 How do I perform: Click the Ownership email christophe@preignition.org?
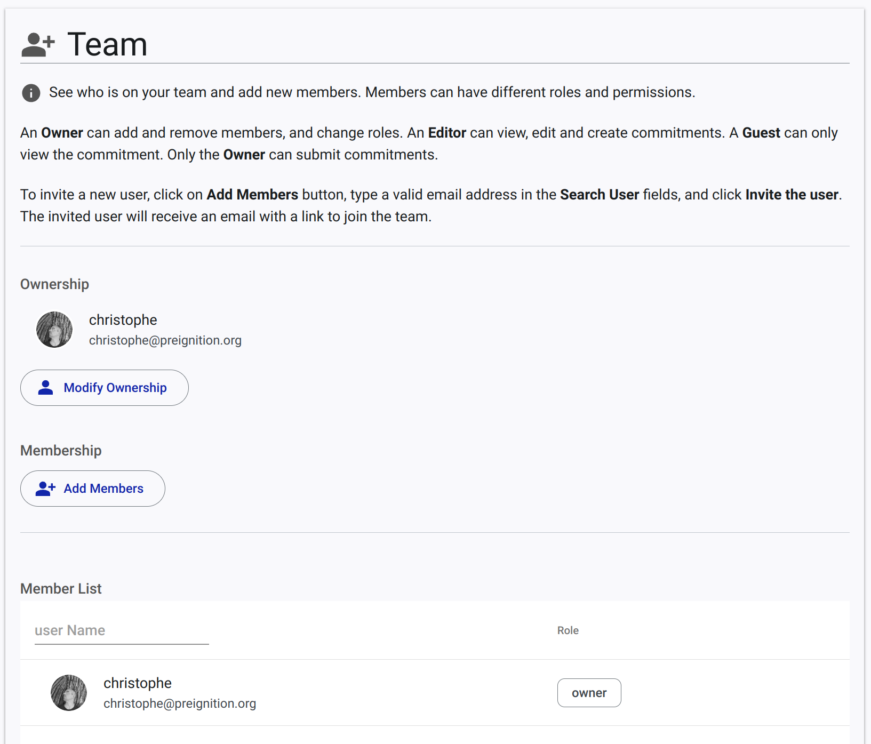[x=165, y=340]
